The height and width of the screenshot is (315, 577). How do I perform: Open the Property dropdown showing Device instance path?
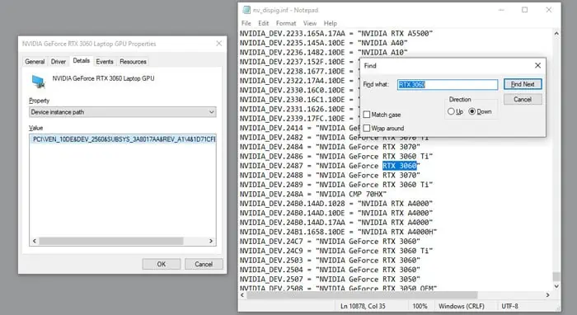pyautogui.click(x=123, y=112)
